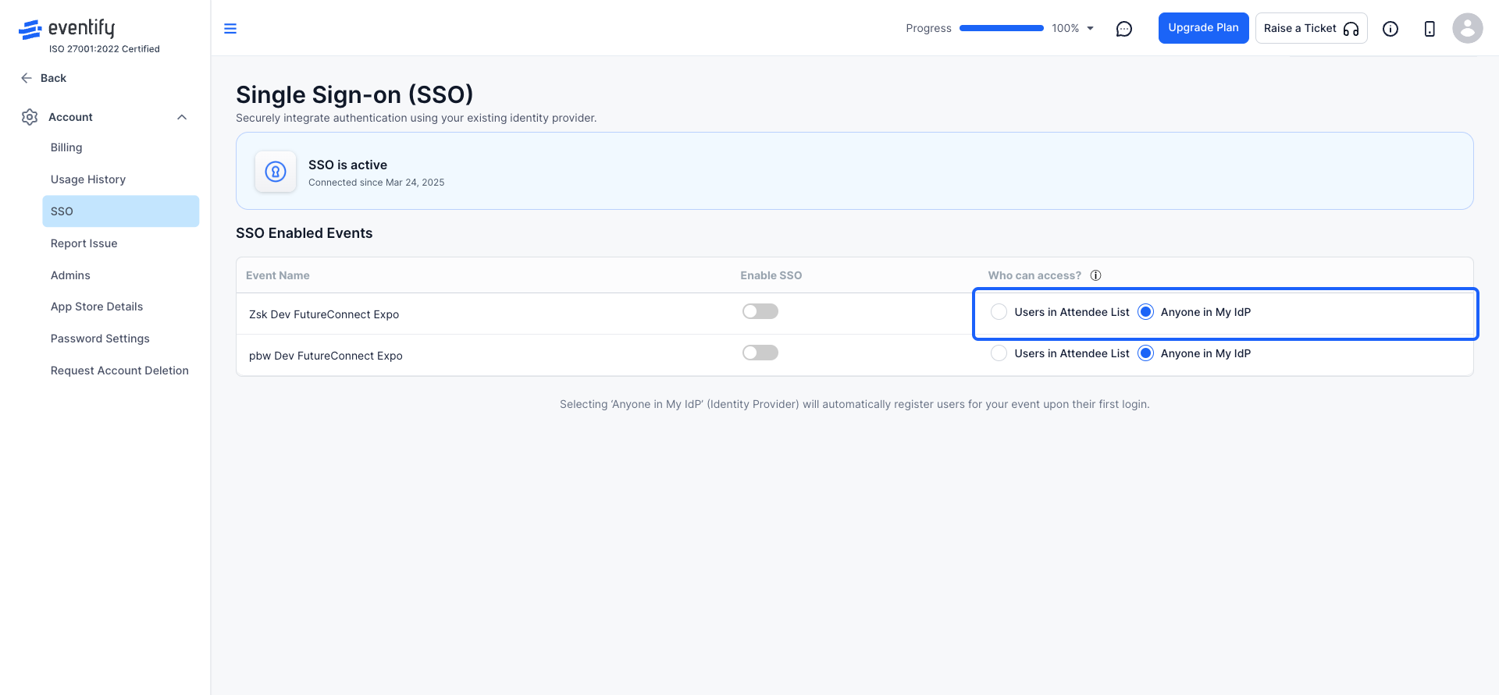Enable SSO for pbw Dev FutureConnect Expo
Image resolution: width=1499 pixels, height=695 pixels.
760,353
